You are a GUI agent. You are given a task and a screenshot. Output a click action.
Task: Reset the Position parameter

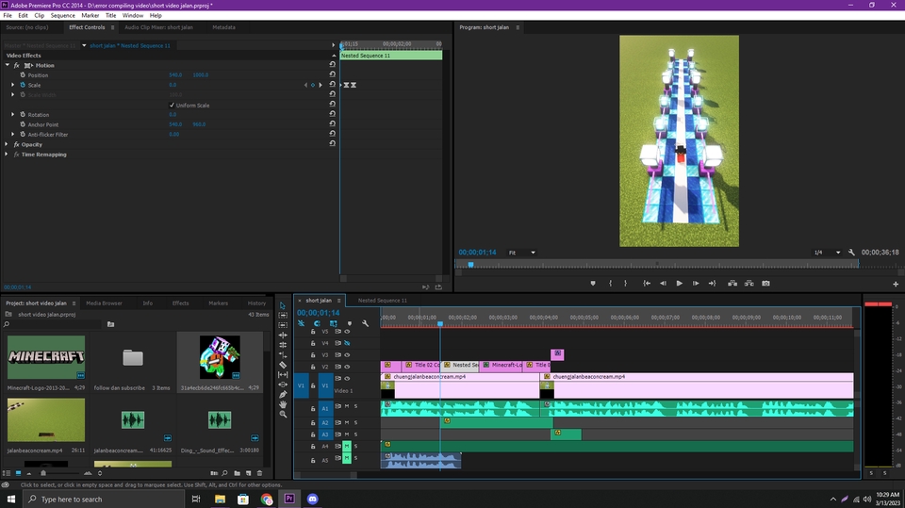(333, 74)
